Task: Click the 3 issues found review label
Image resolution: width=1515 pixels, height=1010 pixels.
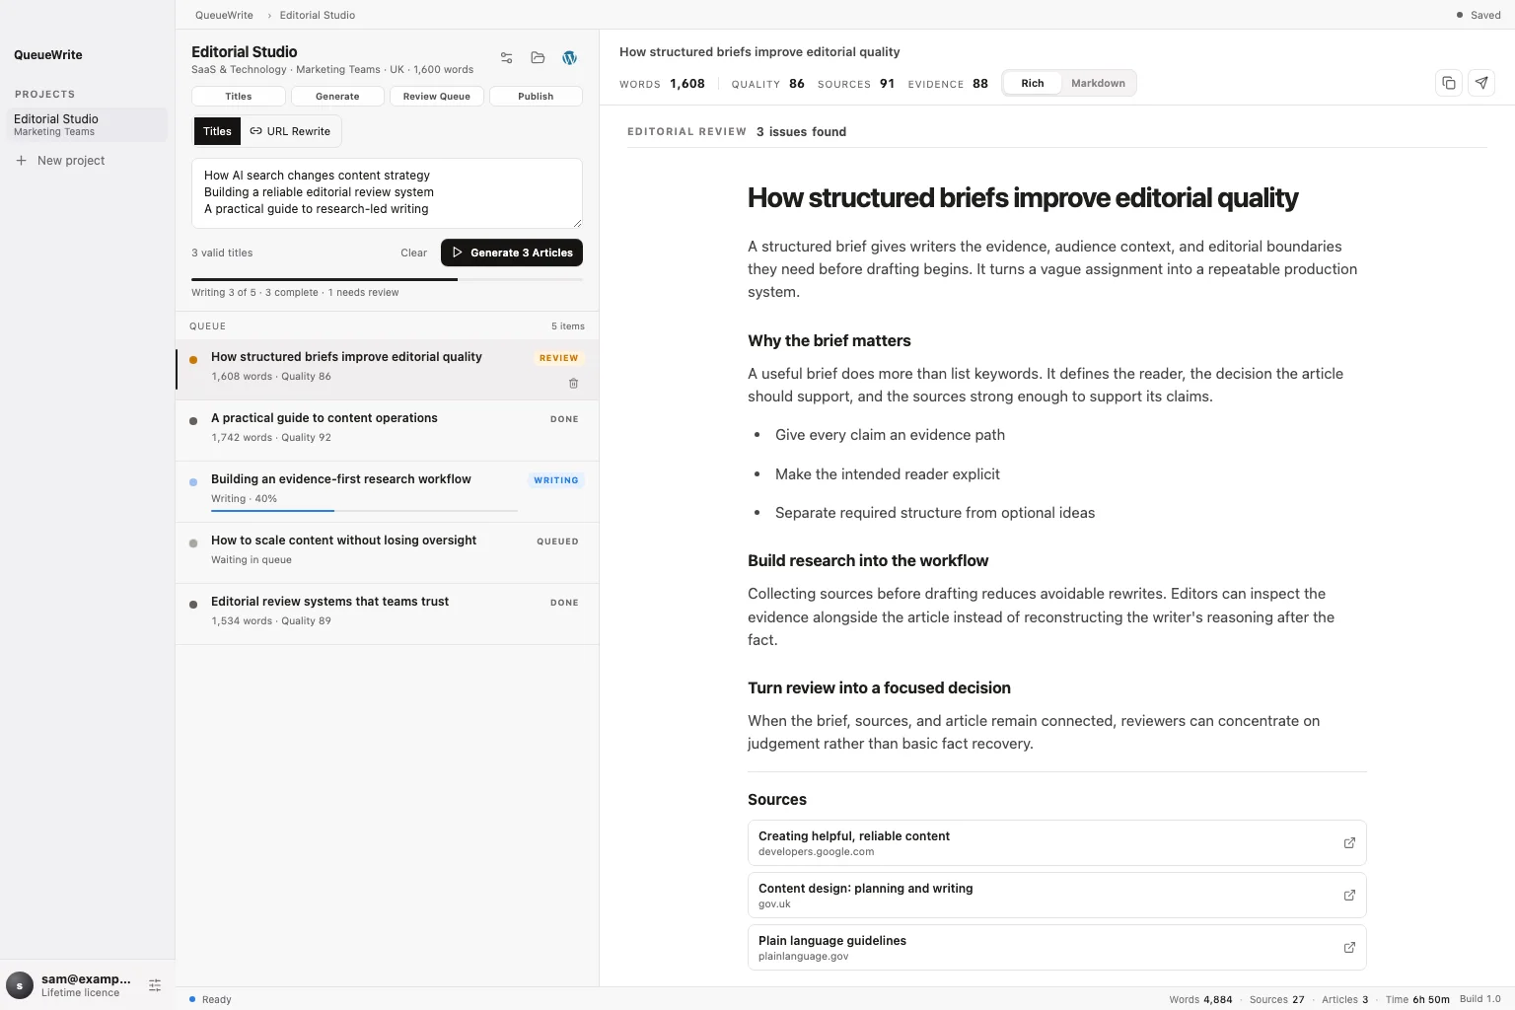Action: [x=801, y=131]
